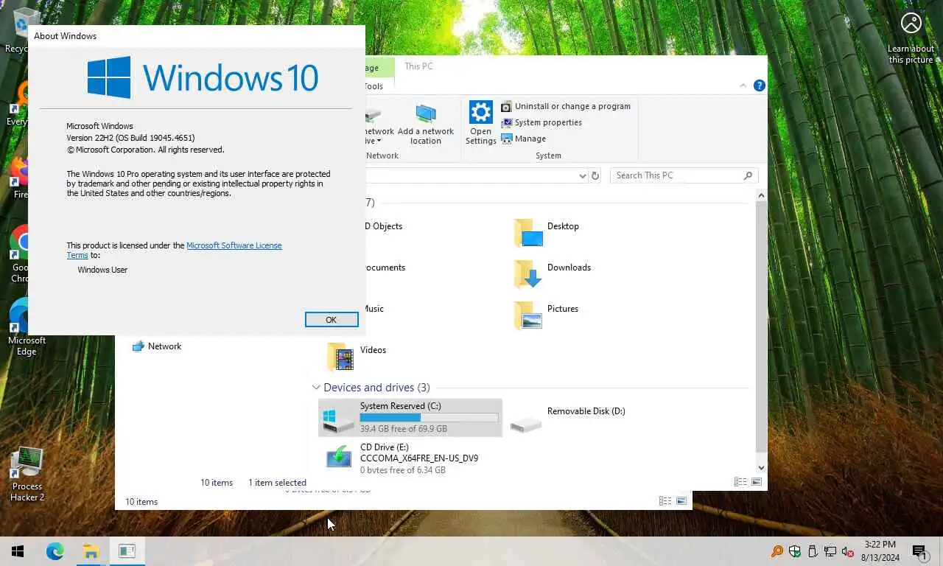This screenshot has height=566, width=943.
Task: Click the Desktop folder name
Action: click(563, 226)
